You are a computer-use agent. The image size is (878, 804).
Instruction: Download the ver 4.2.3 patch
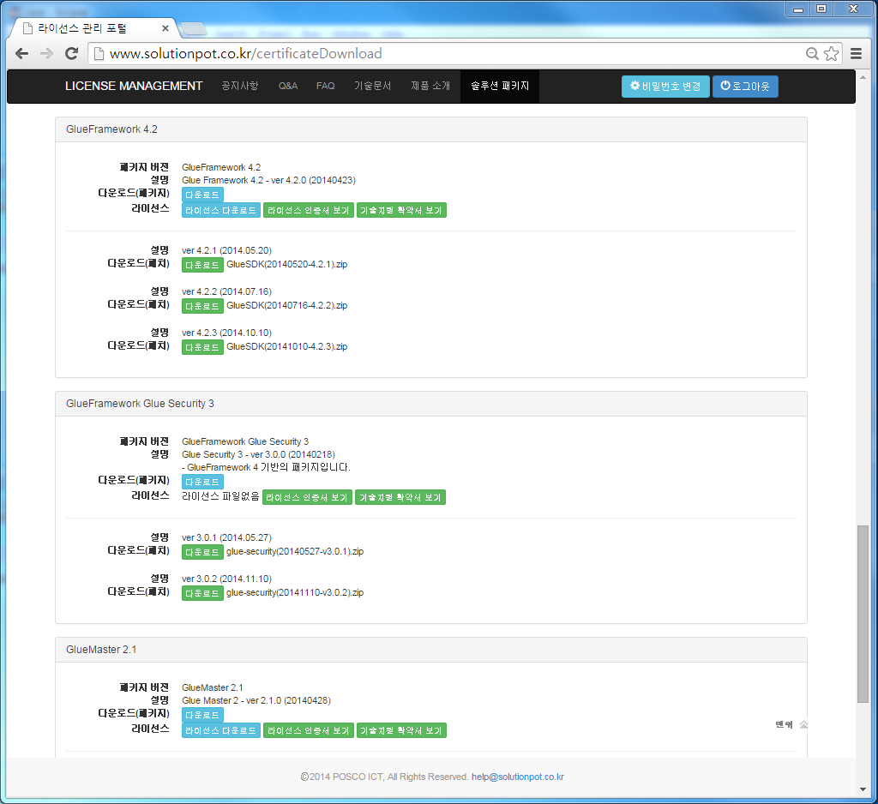point(202,347)
